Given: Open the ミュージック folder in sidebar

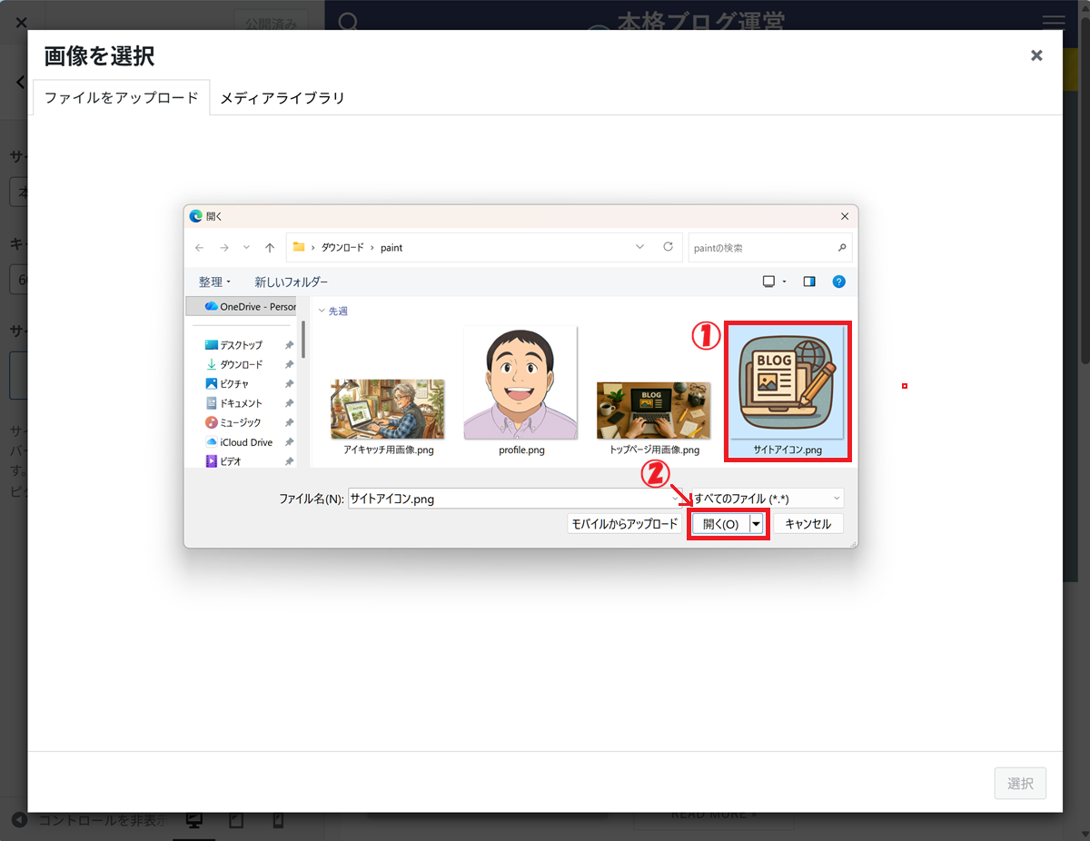Looking at the screenshot, I should (240, 422).
